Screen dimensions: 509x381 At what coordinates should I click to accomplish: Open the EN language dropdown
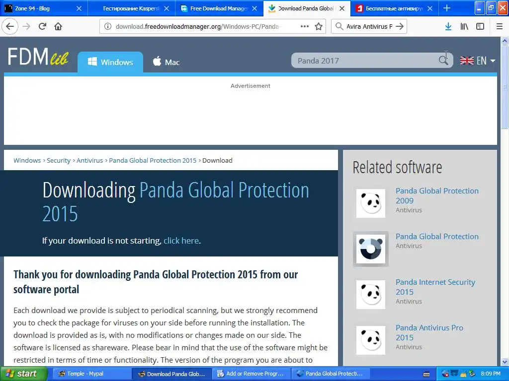coord(478,61)
